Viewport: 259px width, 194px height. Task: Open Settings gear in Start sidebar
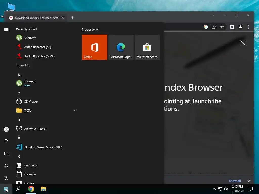coord(6,166)
